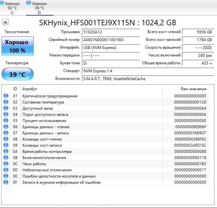Click the power-on count value 280 раз
The width and height of the screenshot is (217, 208).
198,55
